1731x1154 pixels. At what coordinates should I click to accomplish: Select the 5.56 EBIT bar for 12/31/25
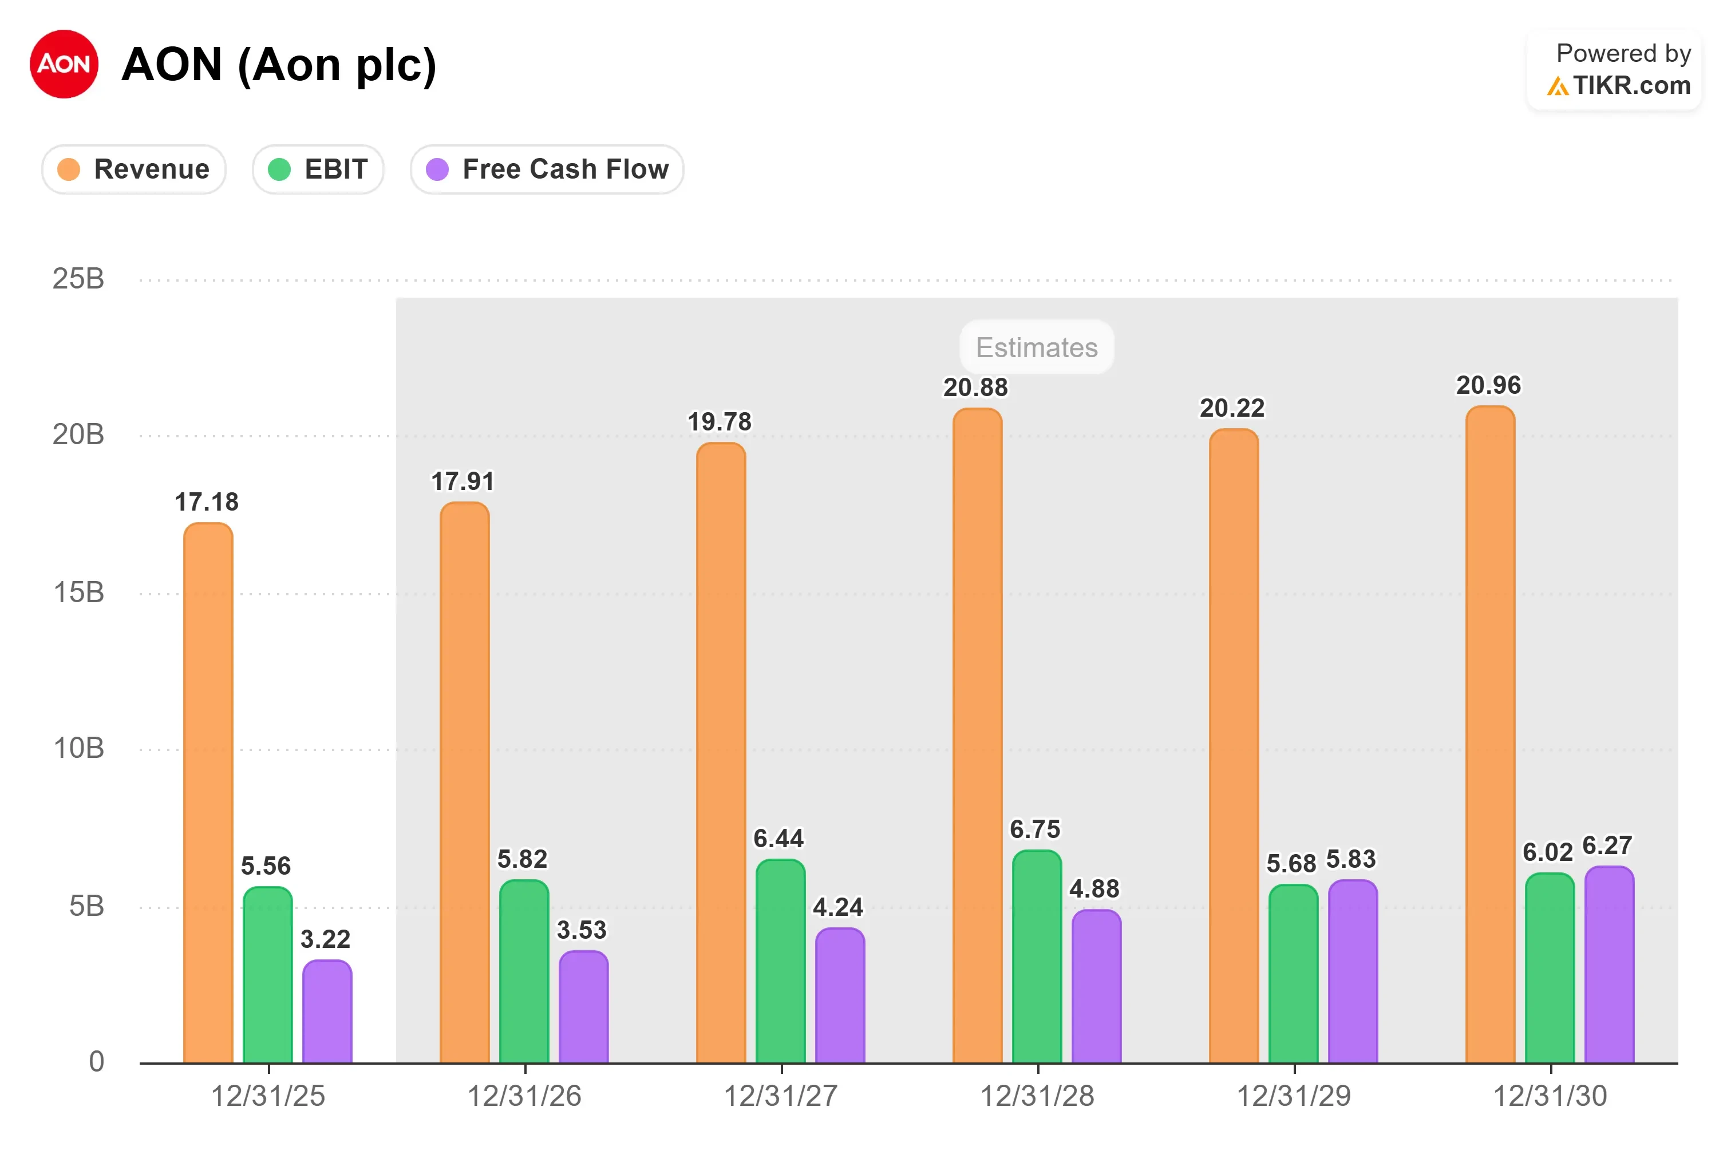tap(268, 975)
